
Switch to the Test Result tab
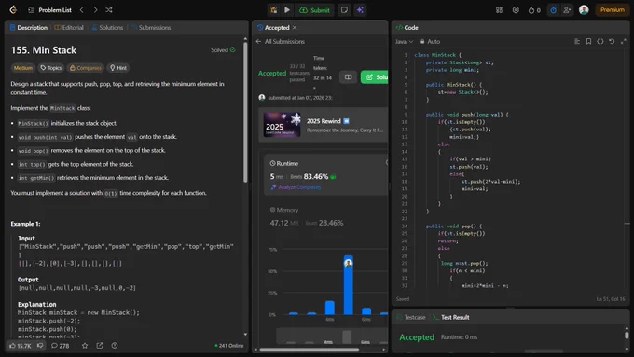451,317
